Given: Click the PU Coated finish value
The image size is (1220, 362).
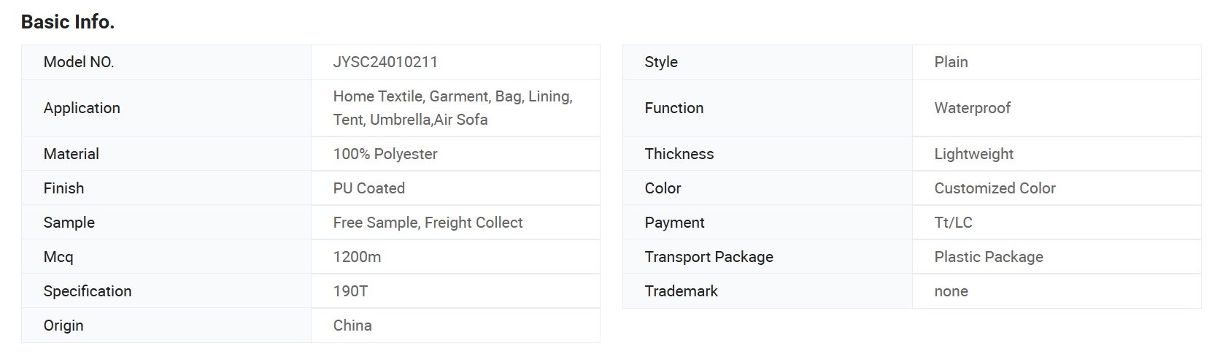Looking at the screenshot, I should [369, 188].
